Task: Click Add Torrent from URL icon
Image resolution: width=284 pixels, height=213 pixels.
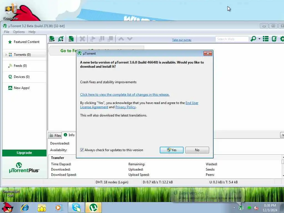Action: tap(61, 39)
